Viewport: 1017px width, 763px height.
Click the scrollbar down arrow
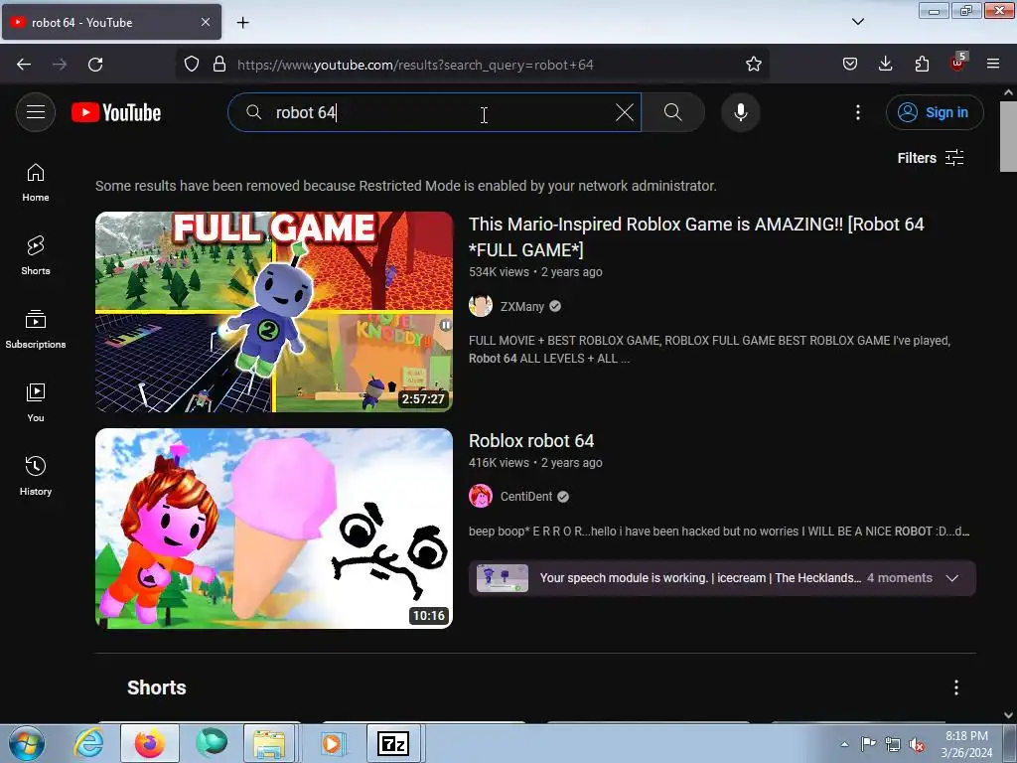coord(1008,715)
